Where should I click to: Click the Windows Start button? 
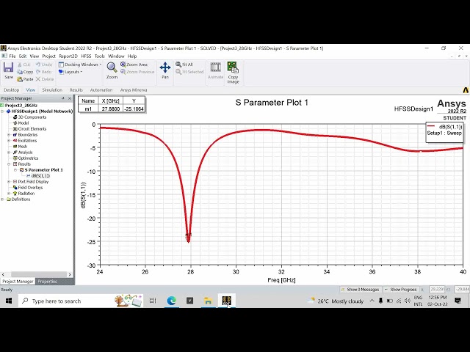click(9, 301)
